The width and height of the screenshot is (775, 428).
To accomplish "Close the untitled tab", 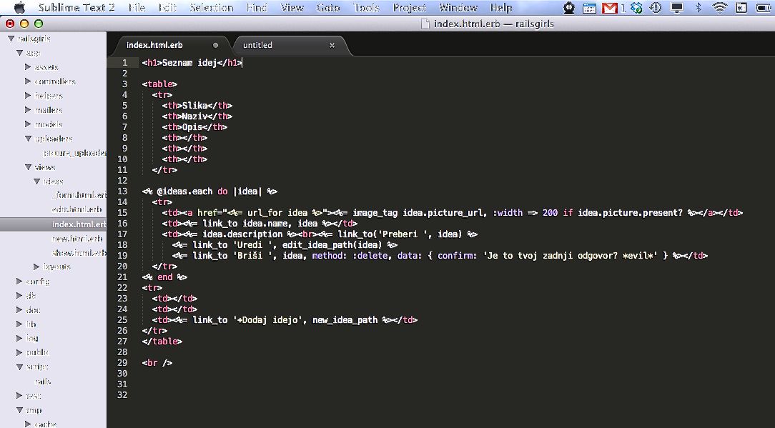I will tap(332, 45).
